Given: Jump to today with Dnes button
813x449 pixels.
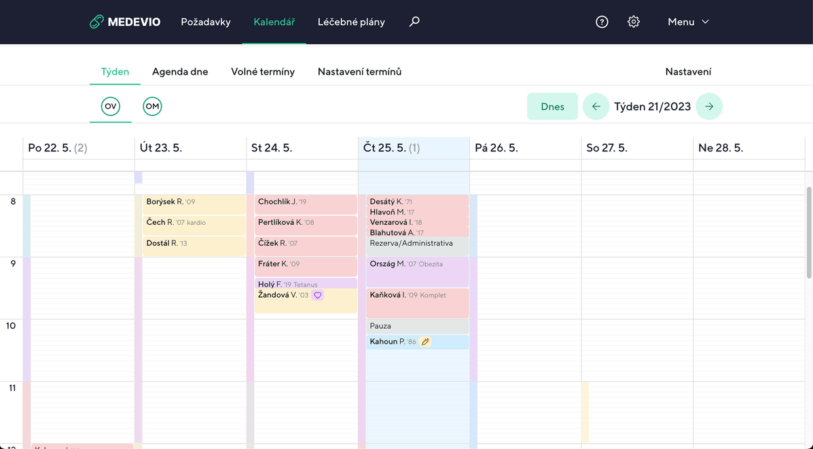Looking at the screenshot, I should tap(552, 107).
